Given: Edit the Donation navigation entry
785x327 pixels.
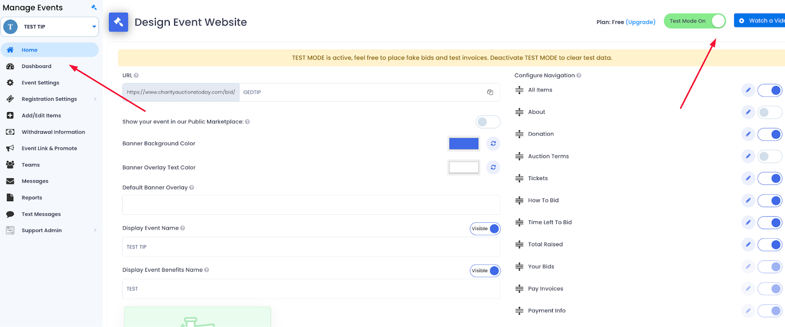Looking at the screenshot, I should coord(748,134).
